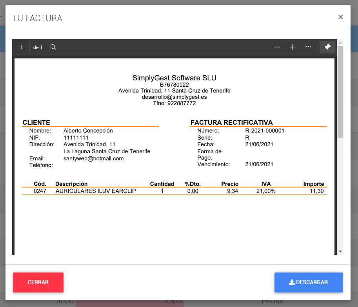This screenshot has width=358, height=307.
Task: Click the Vencimiento date 21/06/2021
Action: (259, 164)
